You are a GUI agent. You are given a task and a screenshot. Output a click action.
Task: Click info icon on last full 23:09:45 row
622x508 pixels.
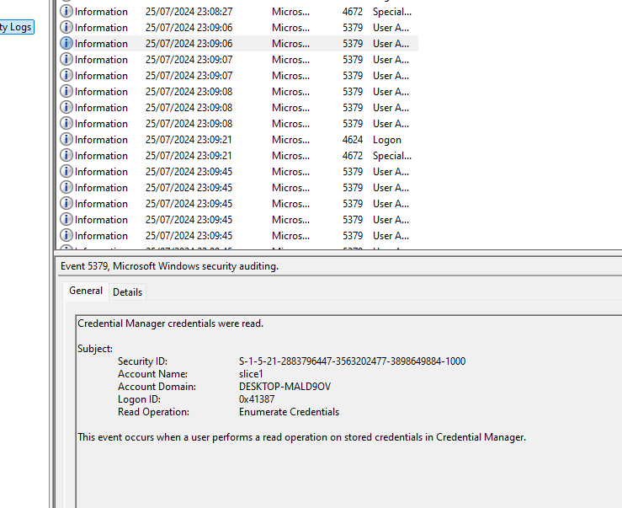coord(66,236)
